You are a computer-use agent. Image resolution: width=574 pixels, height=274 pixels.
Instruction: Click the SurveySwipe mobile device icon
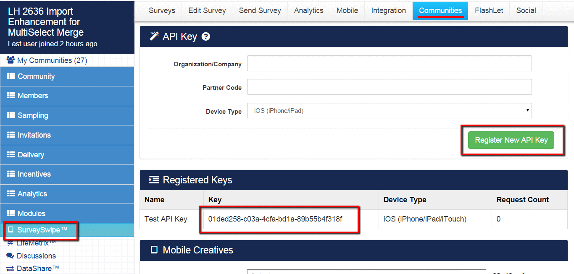(x=11, y=230)
